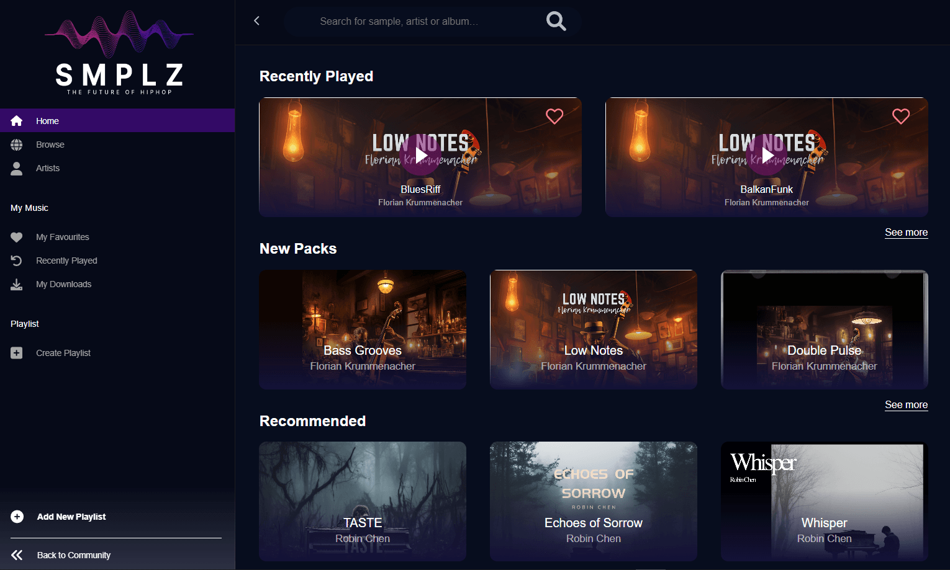Click the Recently Played history icon

[17, 260]
